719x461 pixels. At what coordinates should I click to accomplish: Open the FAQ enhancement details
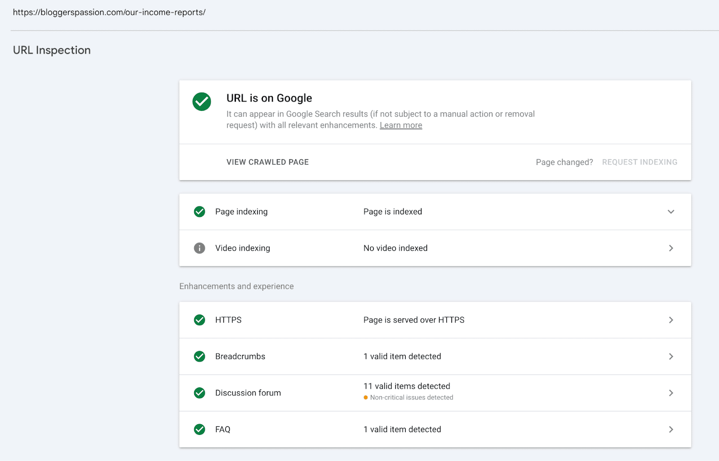click(670, 429)
